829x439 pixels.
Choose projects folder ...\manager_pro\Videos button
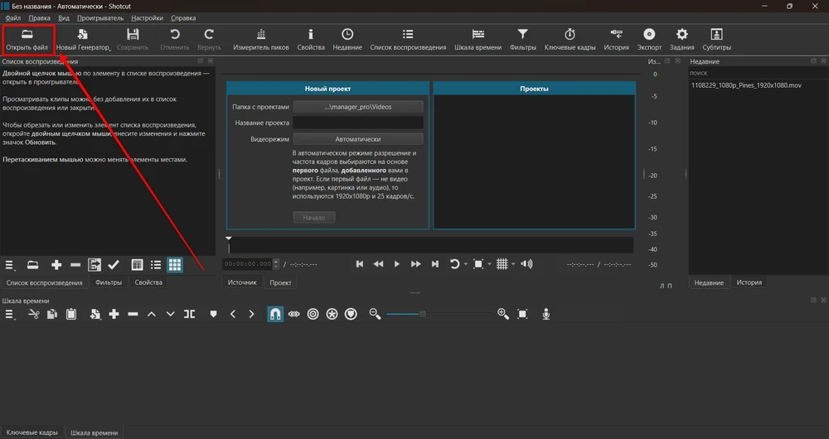[x=358, y=107]
